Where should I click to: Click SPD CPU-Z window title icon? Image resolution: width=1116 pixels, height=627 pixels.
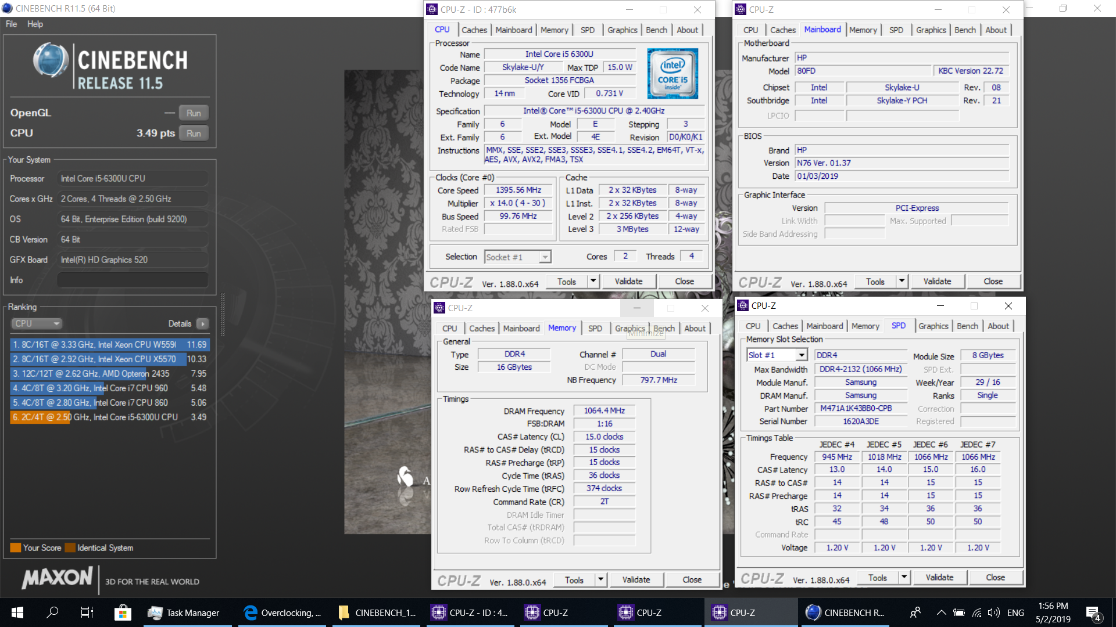[x=743, y=305]
